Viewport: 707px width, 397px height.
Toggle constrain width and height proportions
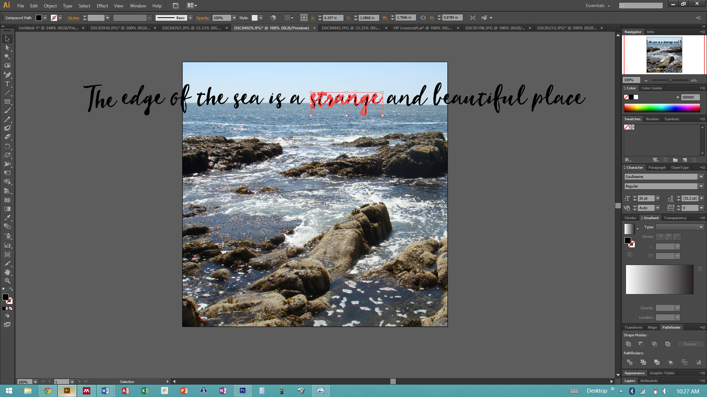[x=423, y=18]
